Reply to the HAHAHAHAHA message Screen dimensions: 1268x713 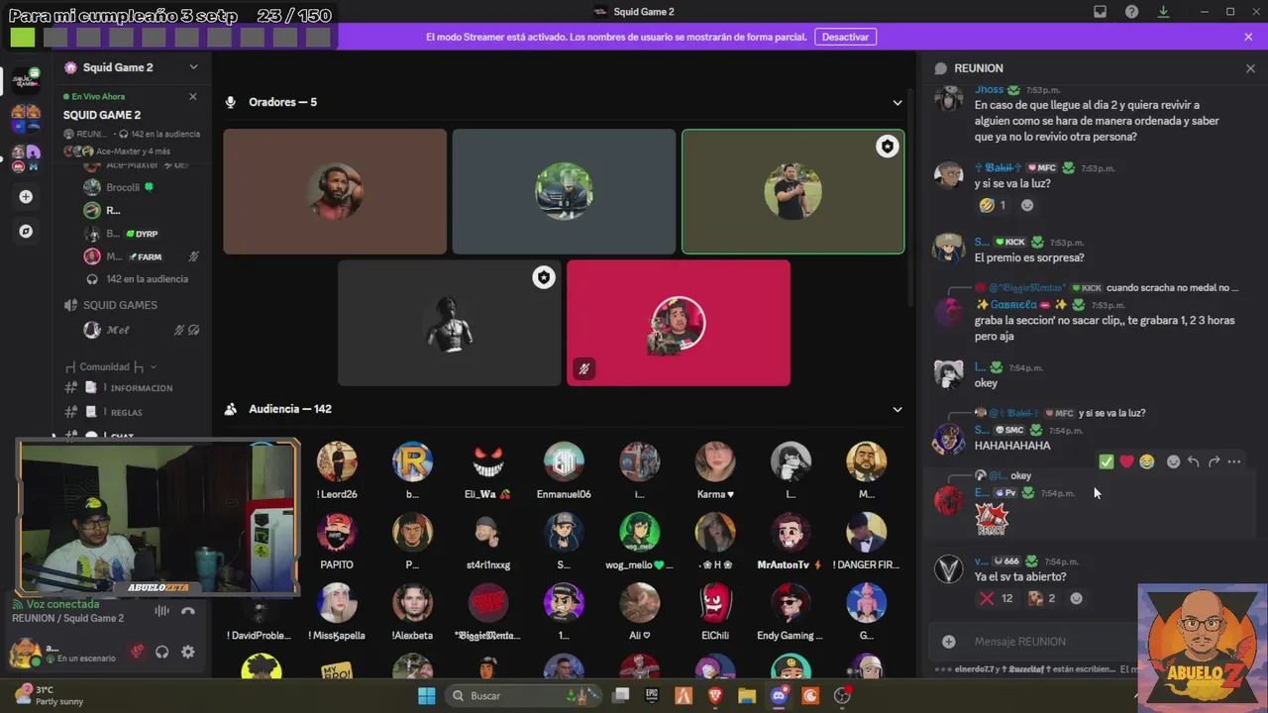[x=1194, y=461]
